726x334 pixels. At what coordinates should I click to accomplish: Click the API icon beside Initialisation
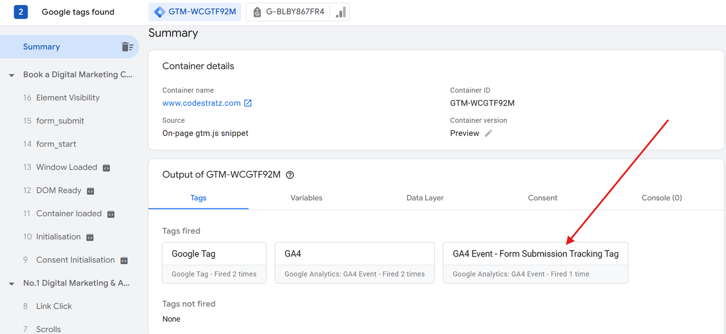tap(90, 237)
